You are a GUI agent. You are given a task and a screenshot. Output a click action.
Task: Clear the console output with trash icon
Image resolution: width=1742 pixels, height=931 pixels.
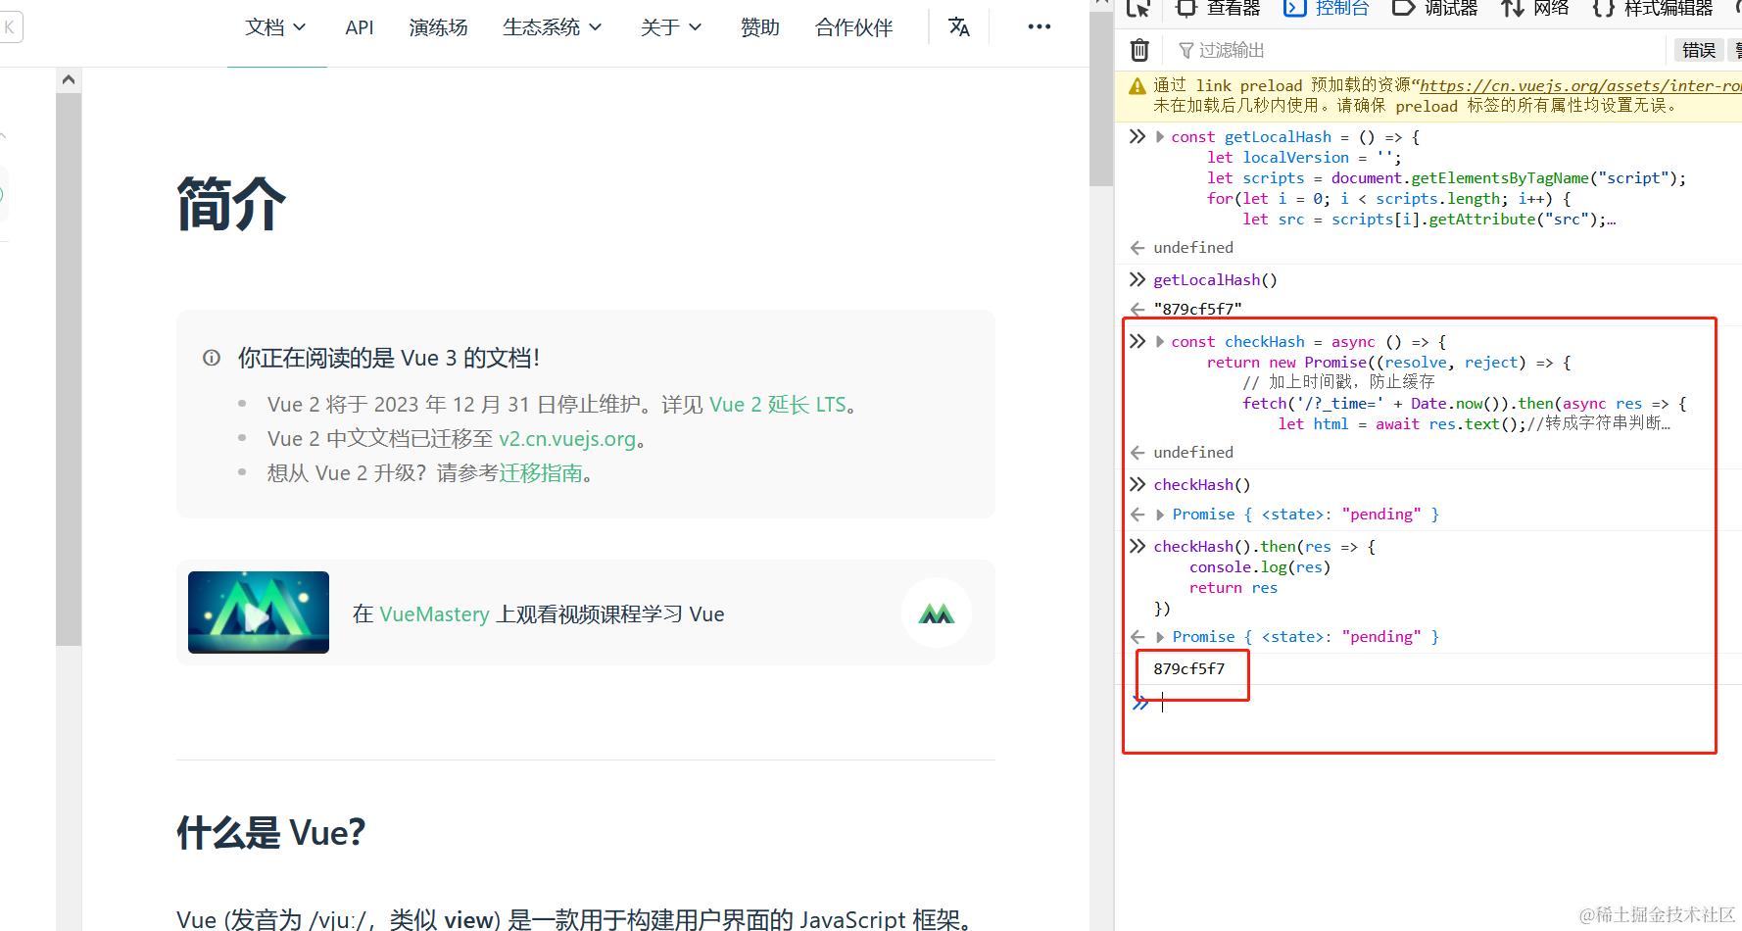pos(1138,49)
